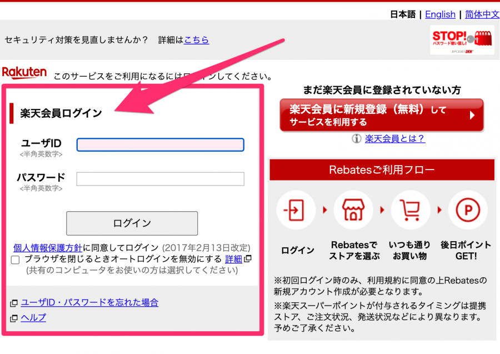Click the Rebatesご利用フロー header

click(x=382, y=169)
